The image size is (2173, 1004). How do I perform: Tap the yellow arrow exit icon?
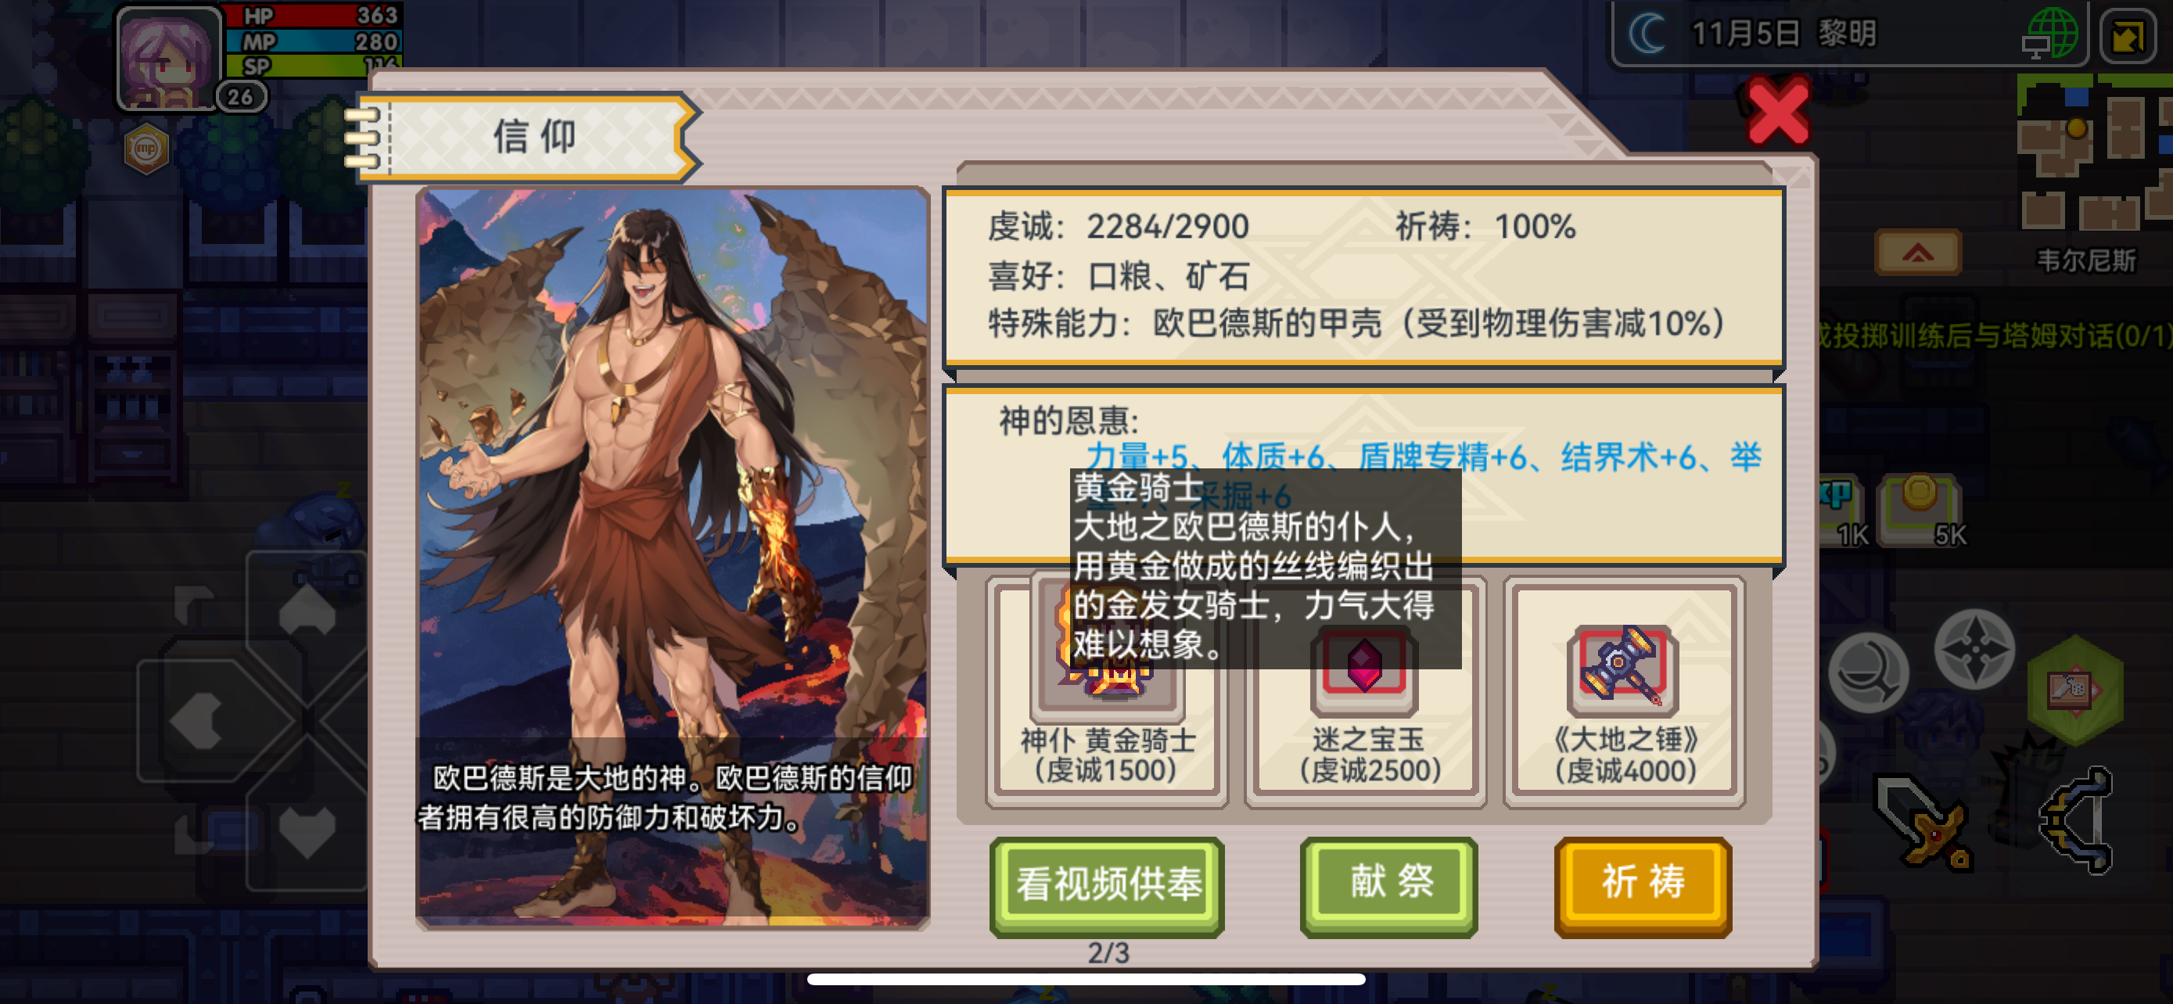2128,34
